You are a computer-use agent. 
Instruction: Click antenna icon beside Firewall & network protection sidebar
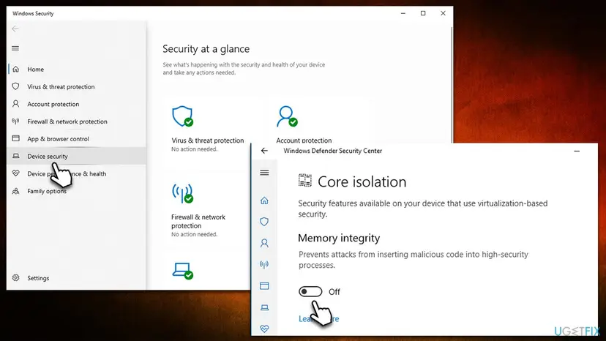[16, 121]
